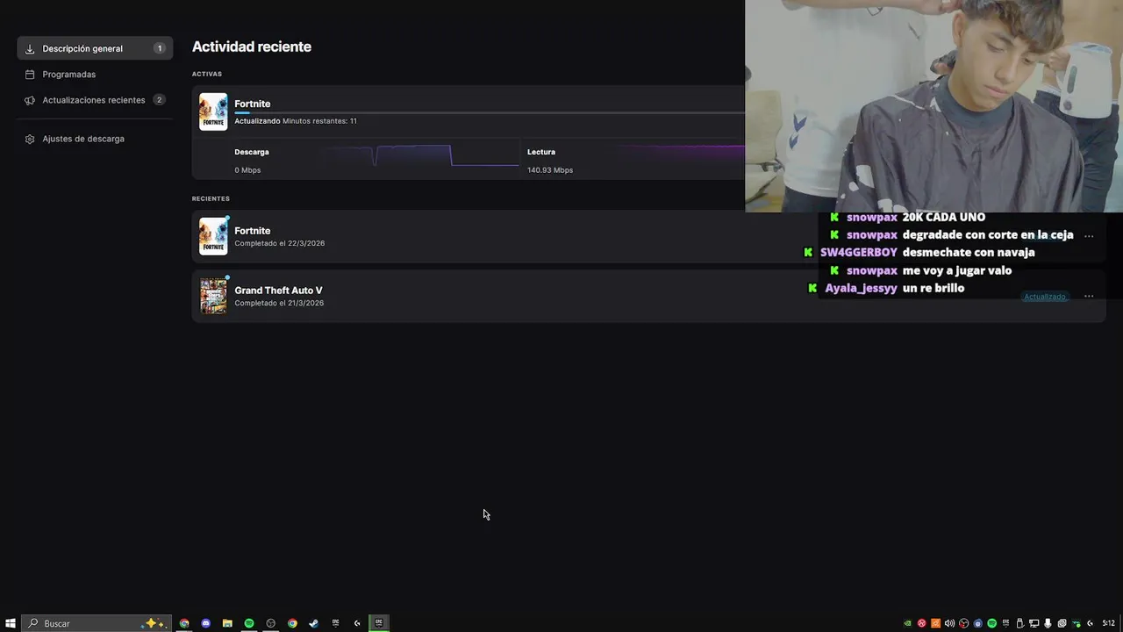This screenshot has height=632, width=1123.
Task: Click the Grand Theft Auto V thumbnail
Action: click(213, 296)
